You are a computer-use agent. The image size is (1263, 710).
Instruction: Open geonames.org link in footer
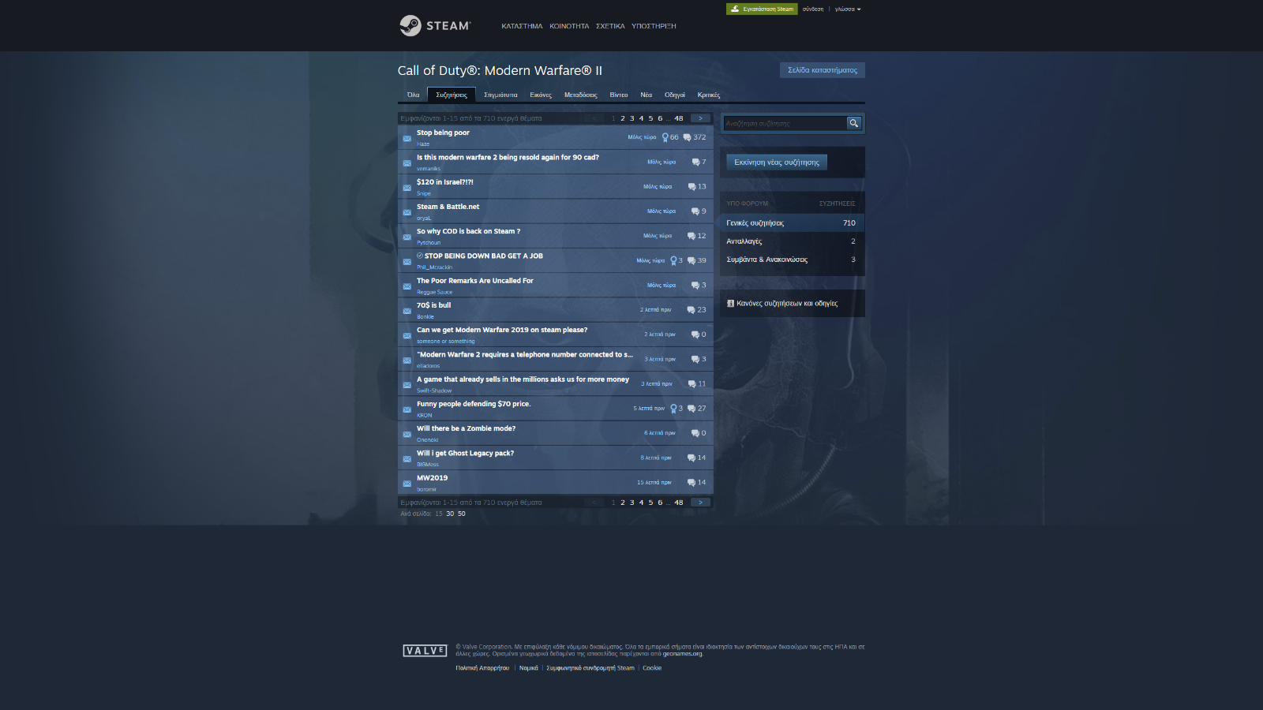682,654
